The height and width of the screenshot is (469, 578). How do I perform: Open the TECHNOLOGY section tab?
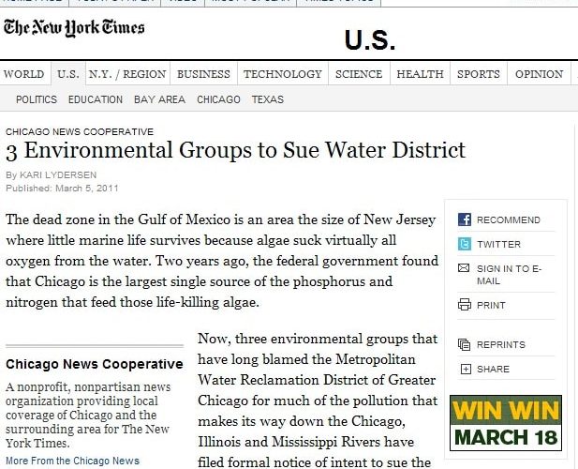pyautogui.click(x=283, y=74)
